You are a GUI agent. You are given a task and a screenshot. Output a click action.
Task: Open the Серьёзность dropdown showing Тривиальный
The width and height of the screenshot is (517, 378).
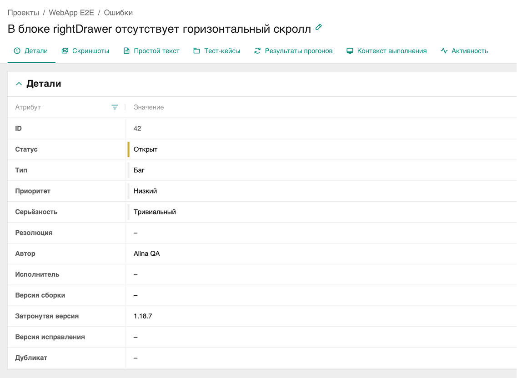coord(321,212)
